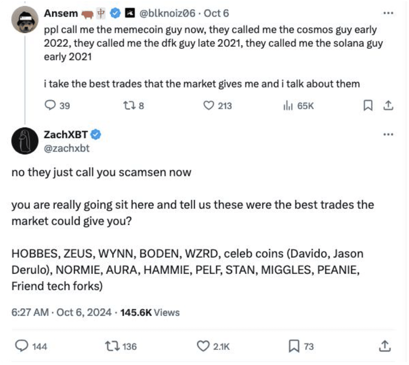
Task: Bookmark ZachXBT's tweet with 73 saves
Action: (x=294, y=346)
